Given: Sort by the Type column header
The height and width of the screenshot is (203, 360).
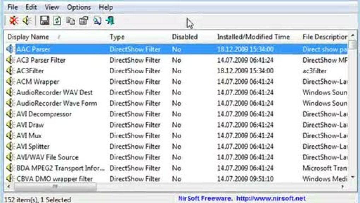Looking at the screenshot, I should tap(117, 37).
